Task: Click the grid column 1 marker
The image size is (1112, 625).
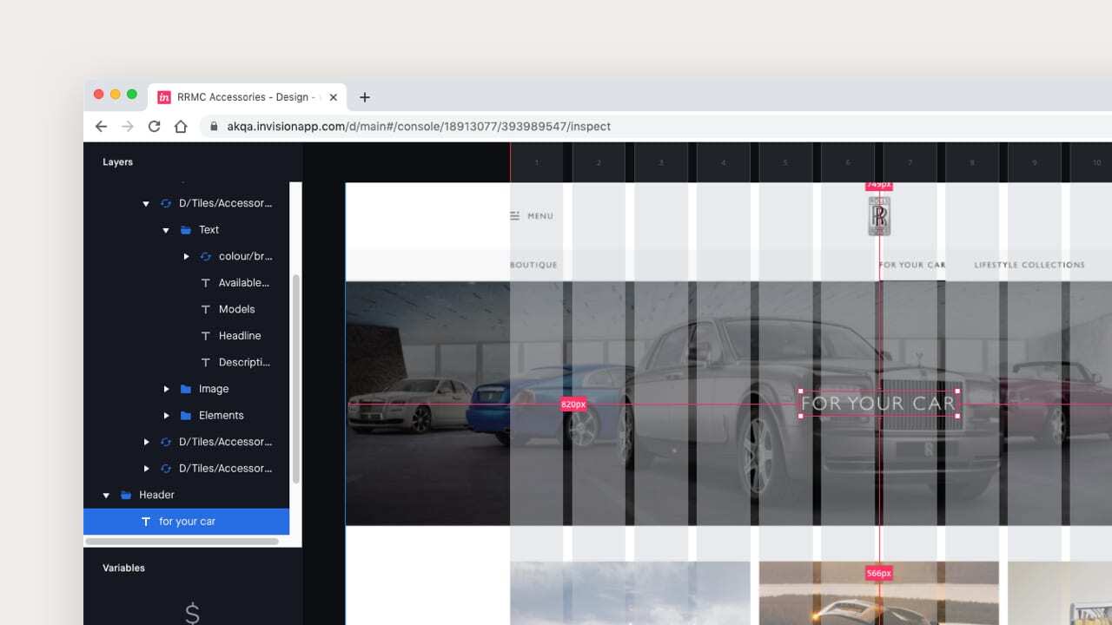Action: point(537,162)
